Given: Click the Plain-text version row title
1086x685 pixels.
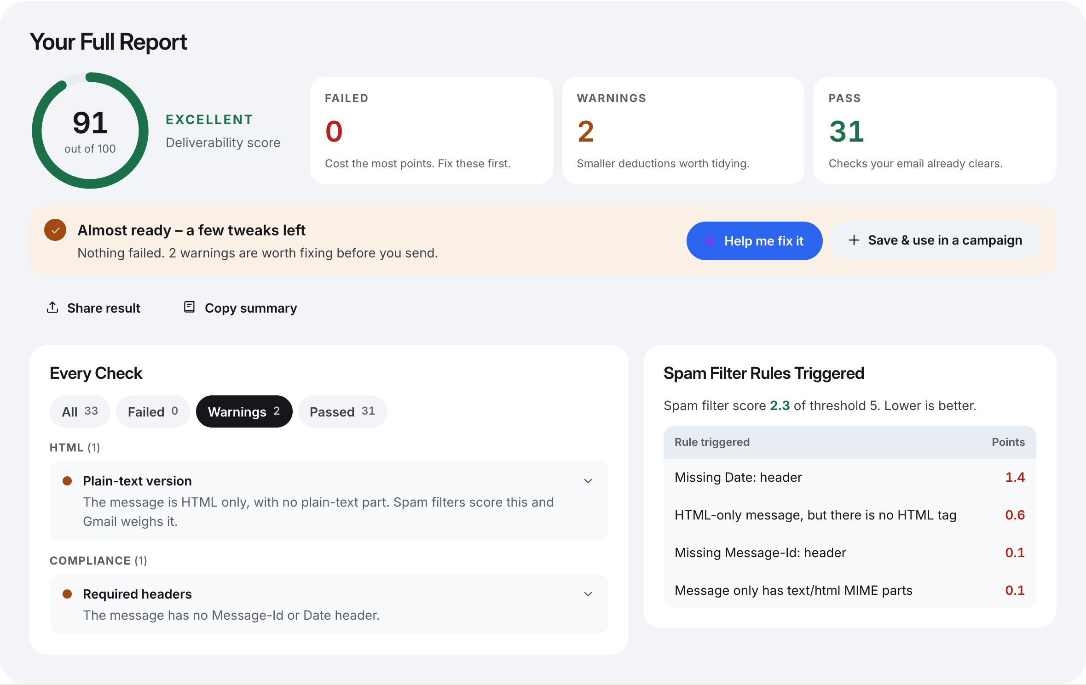Looking at the screenshot, I should pyautogui.click(x=137, y=481).
